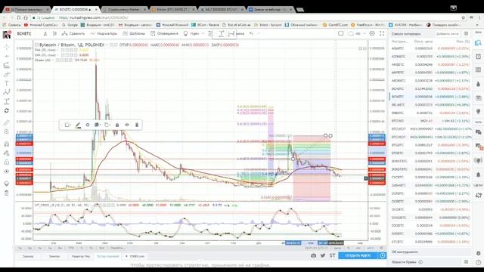Focus the Добавить инструмент watchlist field
This screenshot has height=272, width=484.
pyautogui.click(x=448, y=33)
